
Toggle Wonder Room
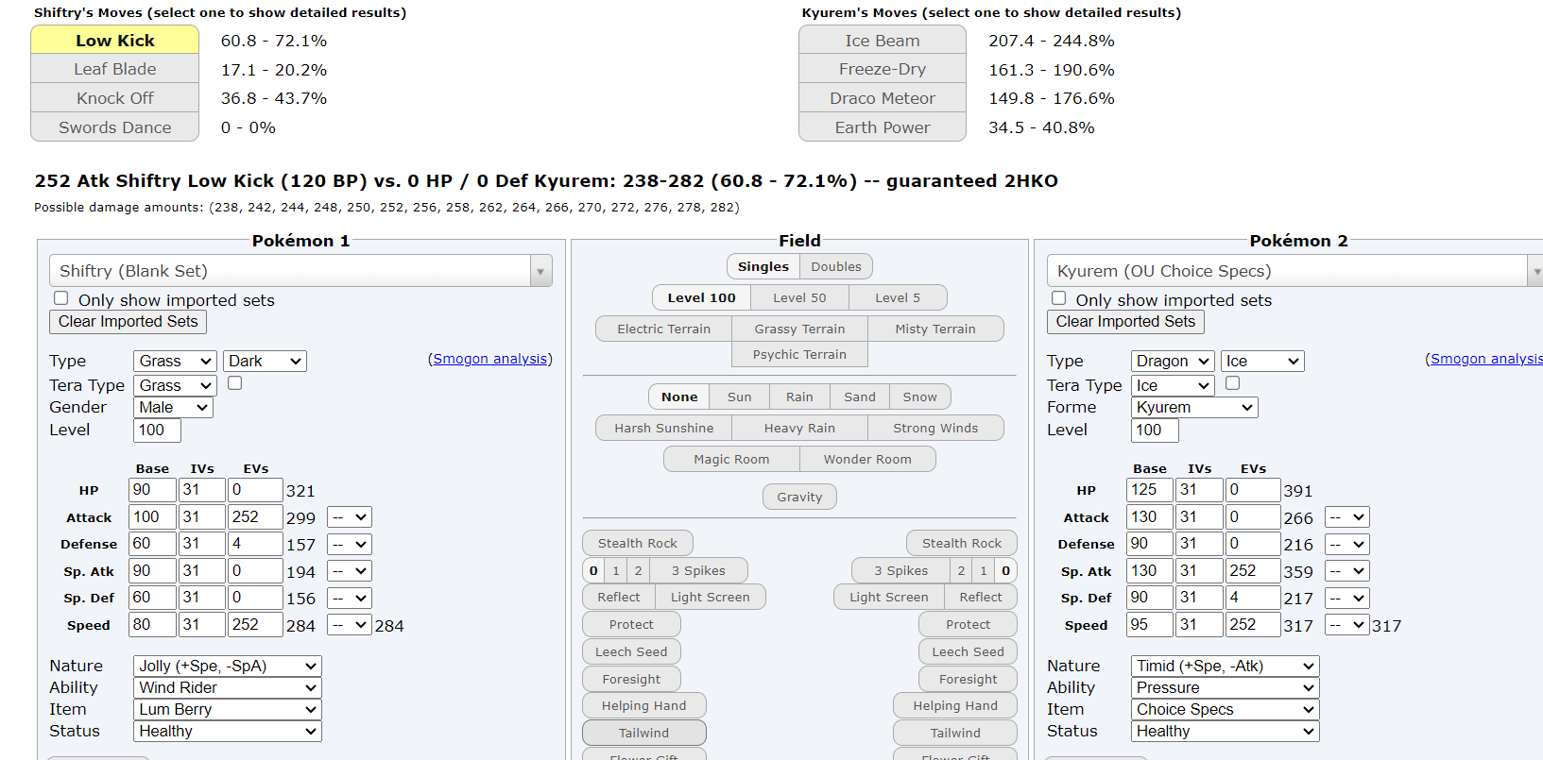point(867,459)
